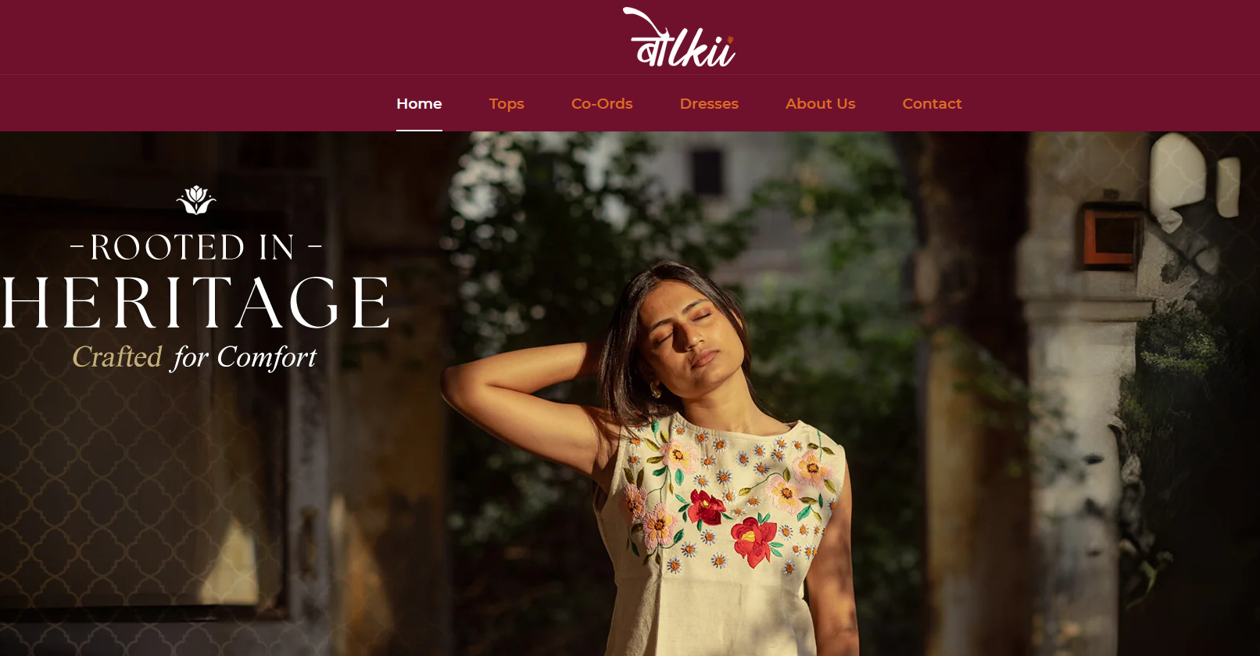Open the Contact page link

coord(932,103)
